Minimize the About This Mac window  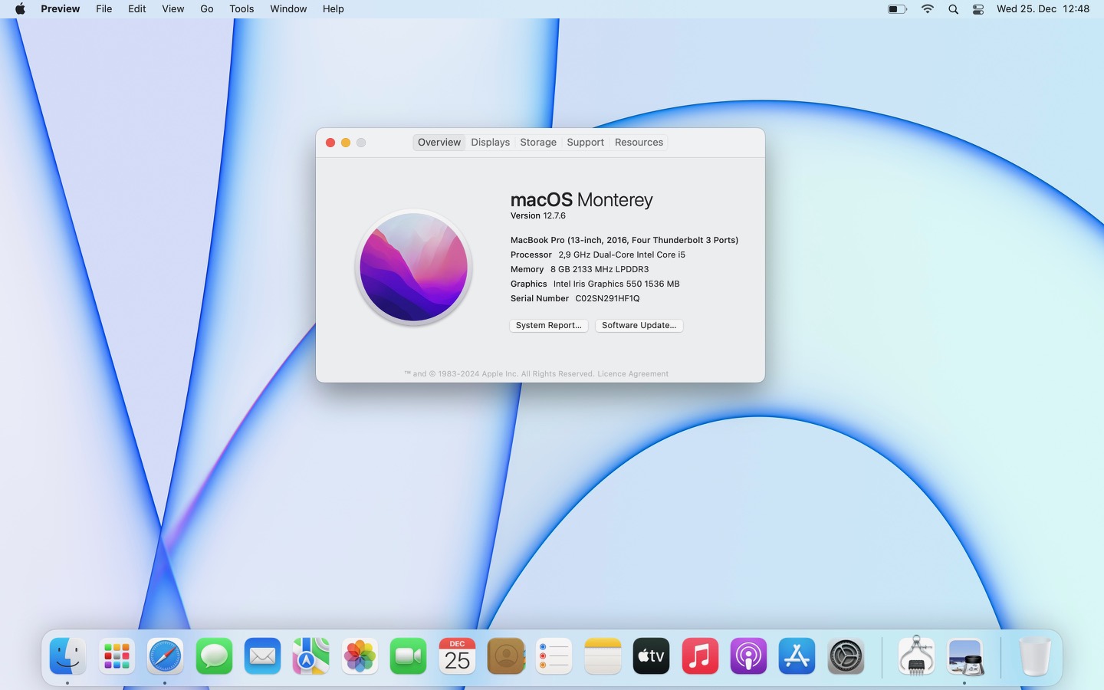pos(346,143)
